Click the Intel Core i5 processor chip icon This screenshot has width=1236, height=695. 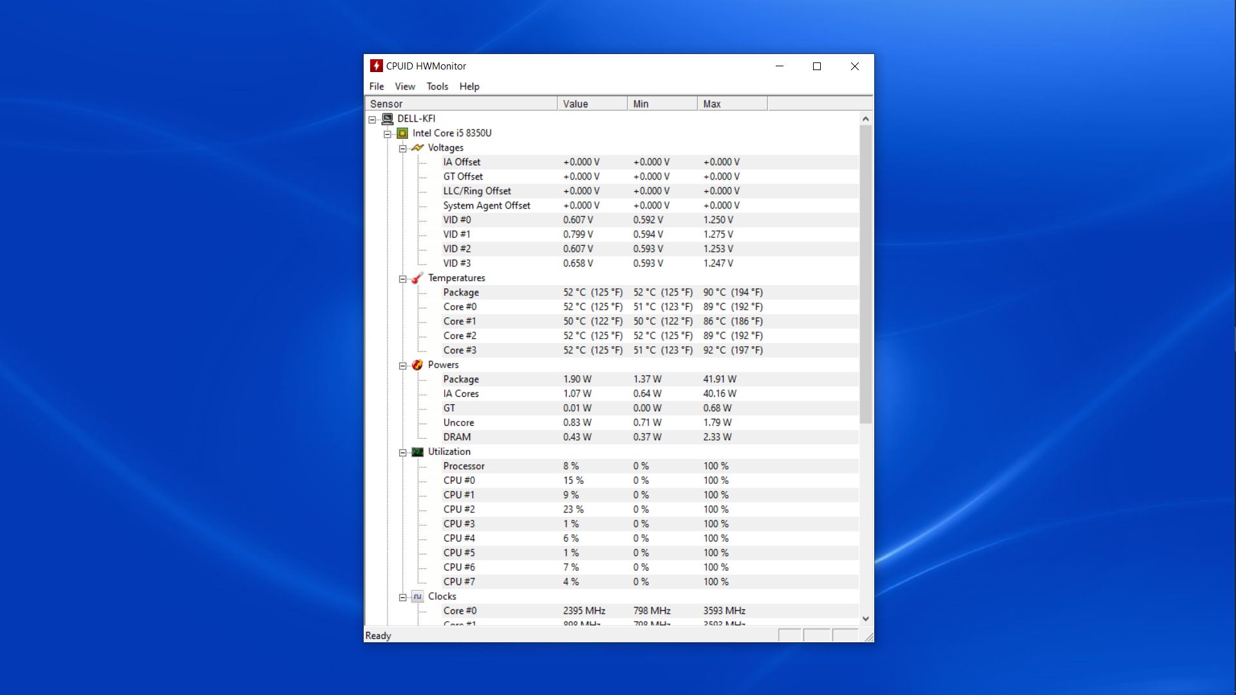tap(402, 133)
